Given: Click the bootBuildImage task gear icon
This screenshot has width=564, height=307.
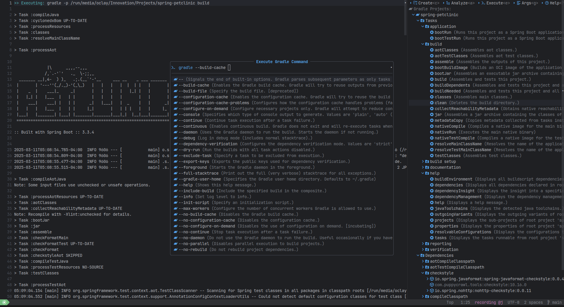Looking at the screenshot, I should pyautogui.click(x=432, y=68).
